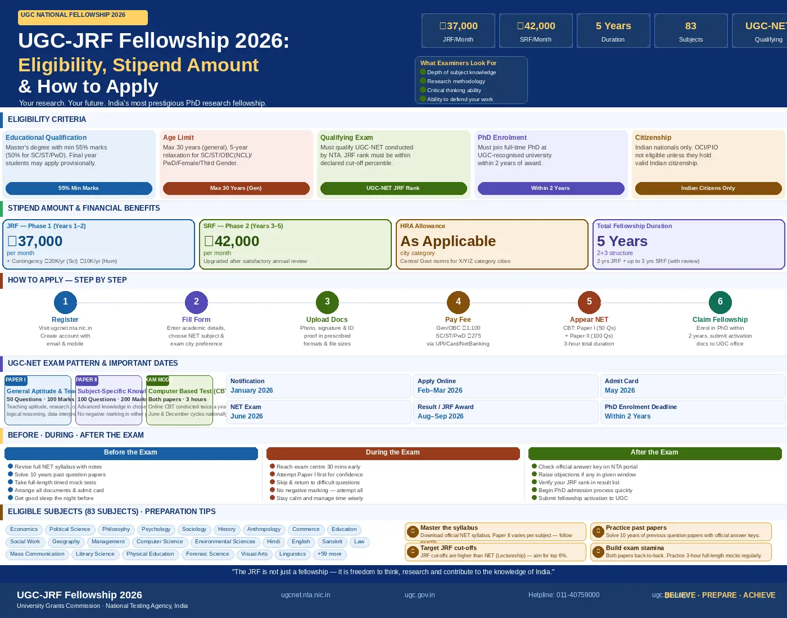Click the PhD Enrolment Deadline card

(x=693, y=412)
